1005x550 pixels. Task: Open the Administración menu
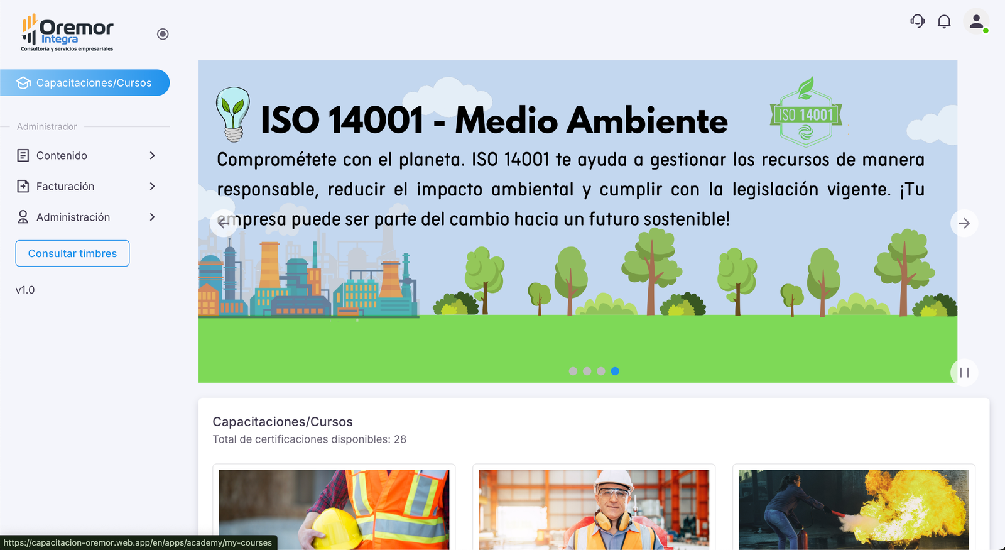coord(86,217)
